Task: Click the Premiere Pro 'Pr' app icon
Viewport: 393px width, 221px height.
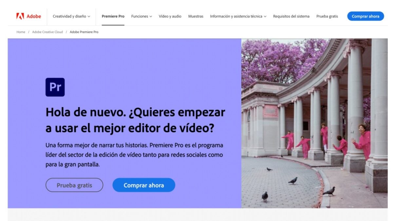Action: (x=55, y=87)
